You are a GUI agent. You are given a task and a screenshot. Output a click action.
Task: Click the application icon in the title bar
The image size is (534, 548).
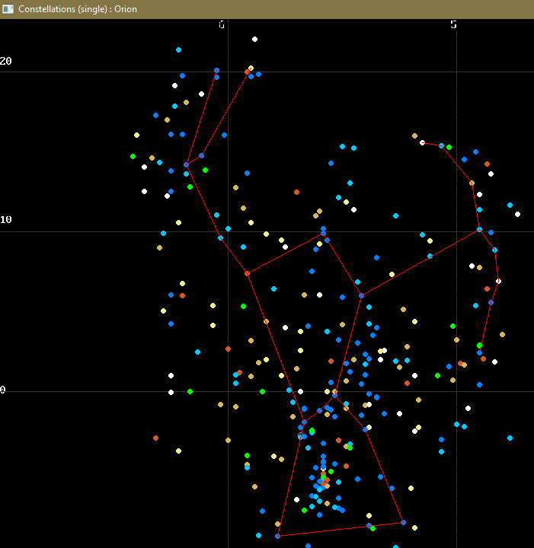[8, 8]
